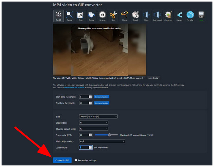Open the Crop tool
This screenshot has width=214, height=167.
pos(80,16)
